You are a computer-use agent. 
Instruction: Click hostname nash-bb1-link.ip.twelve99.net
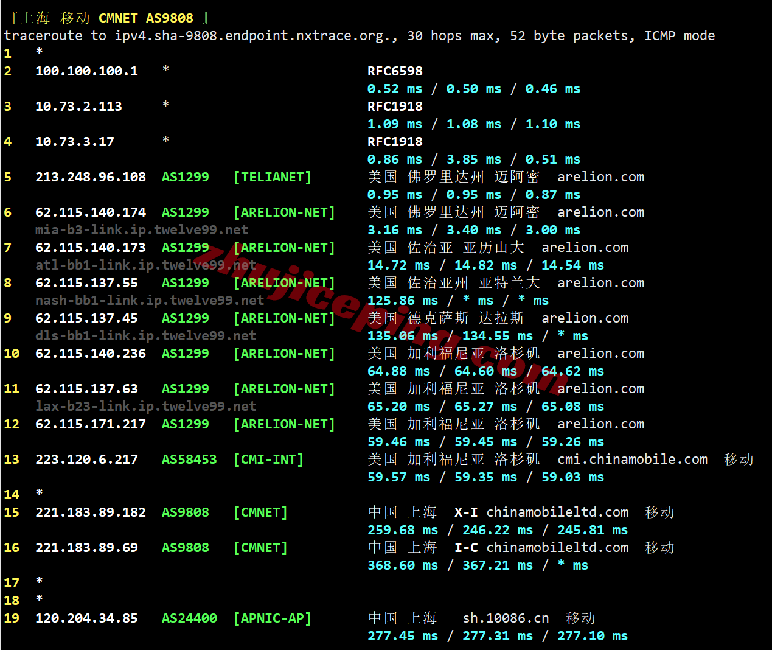(x=150, y=301)
